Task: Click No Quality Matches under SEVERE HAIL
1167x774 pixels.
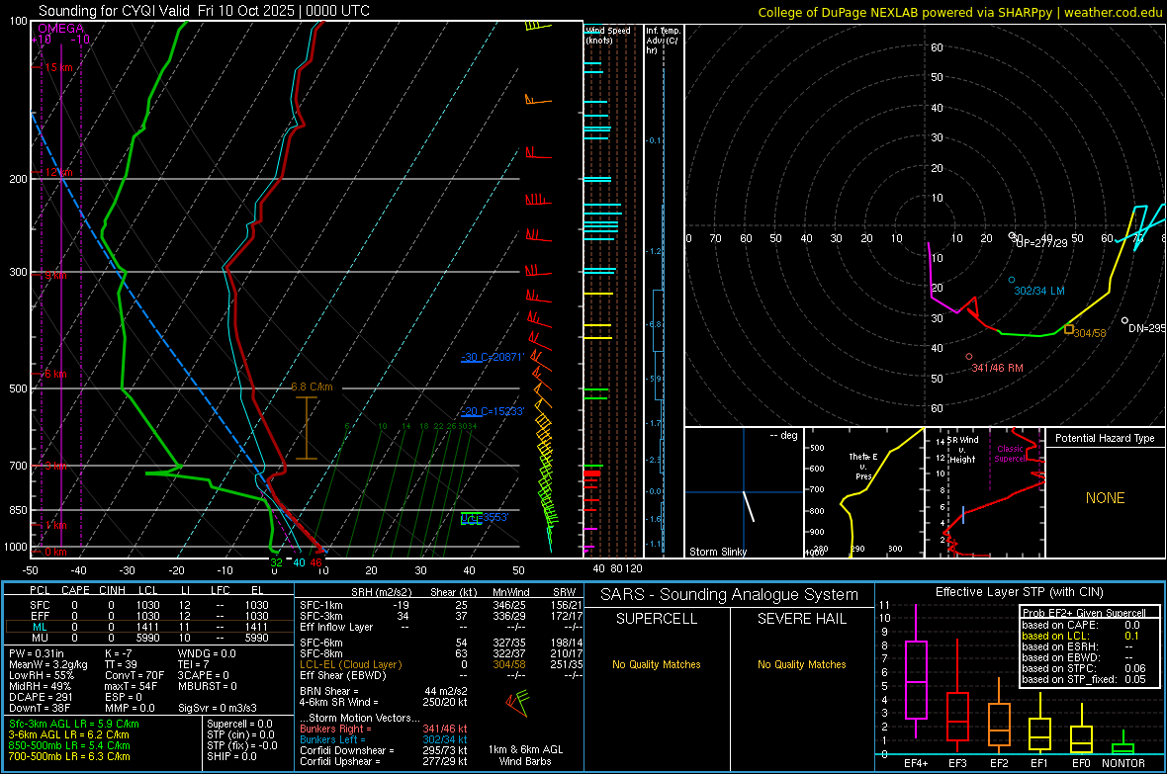Action: point(801,664)
